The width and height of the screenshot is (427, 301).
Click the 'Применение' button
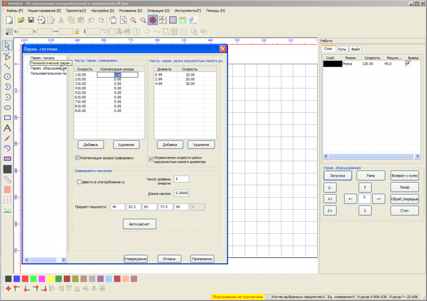pos(202,259)
